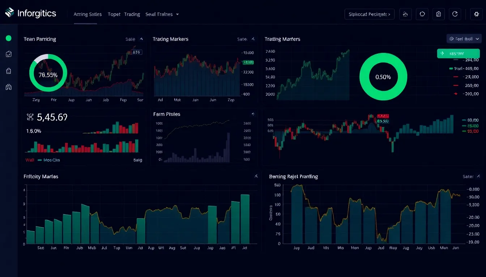Viewport: 486px width, 277px height.
Task: Open the settings gear icon
Action: pos(476,14)
